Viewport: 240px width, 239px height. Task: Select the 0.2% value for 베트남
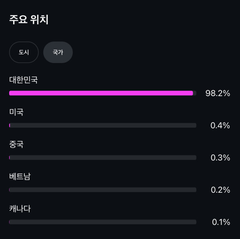tap(220, 190)
